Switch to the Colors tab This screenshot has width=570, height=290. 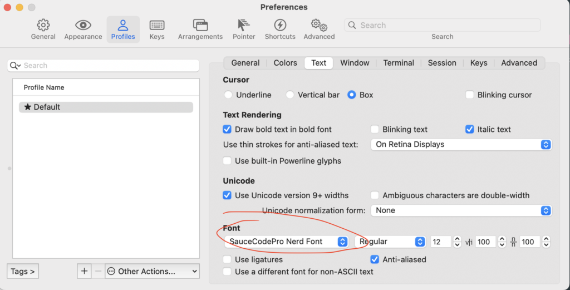click(x=285, y=63)
